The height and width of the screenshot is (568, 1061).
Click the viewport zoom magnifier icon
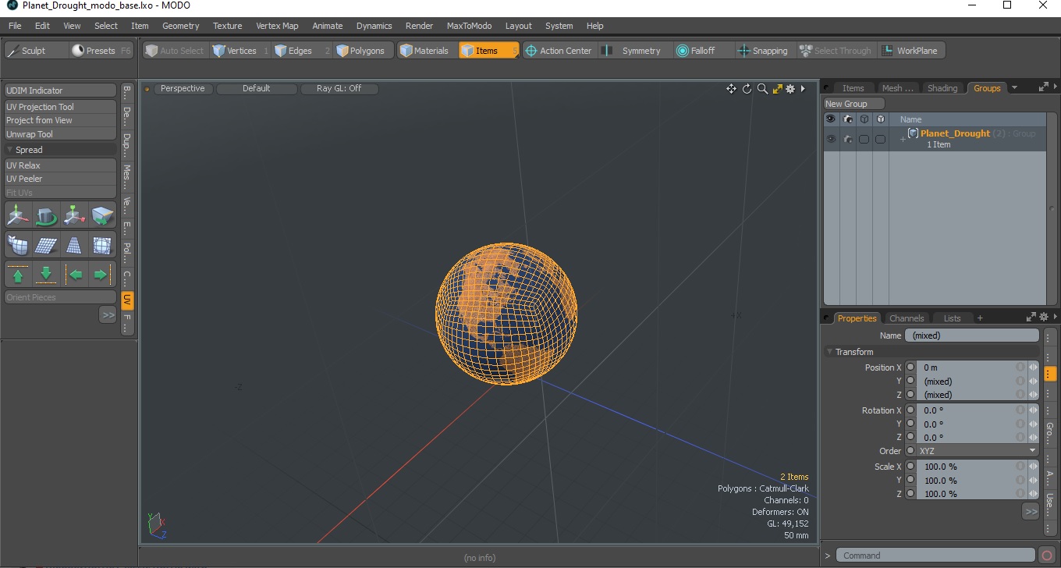(762, 89)
